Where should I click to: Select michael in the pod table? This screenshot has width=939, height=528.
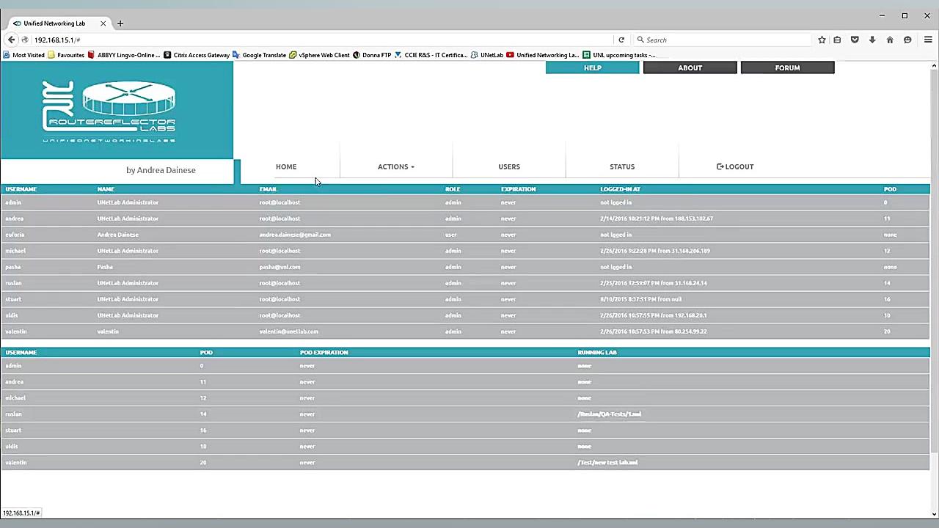tap(15, 398)
